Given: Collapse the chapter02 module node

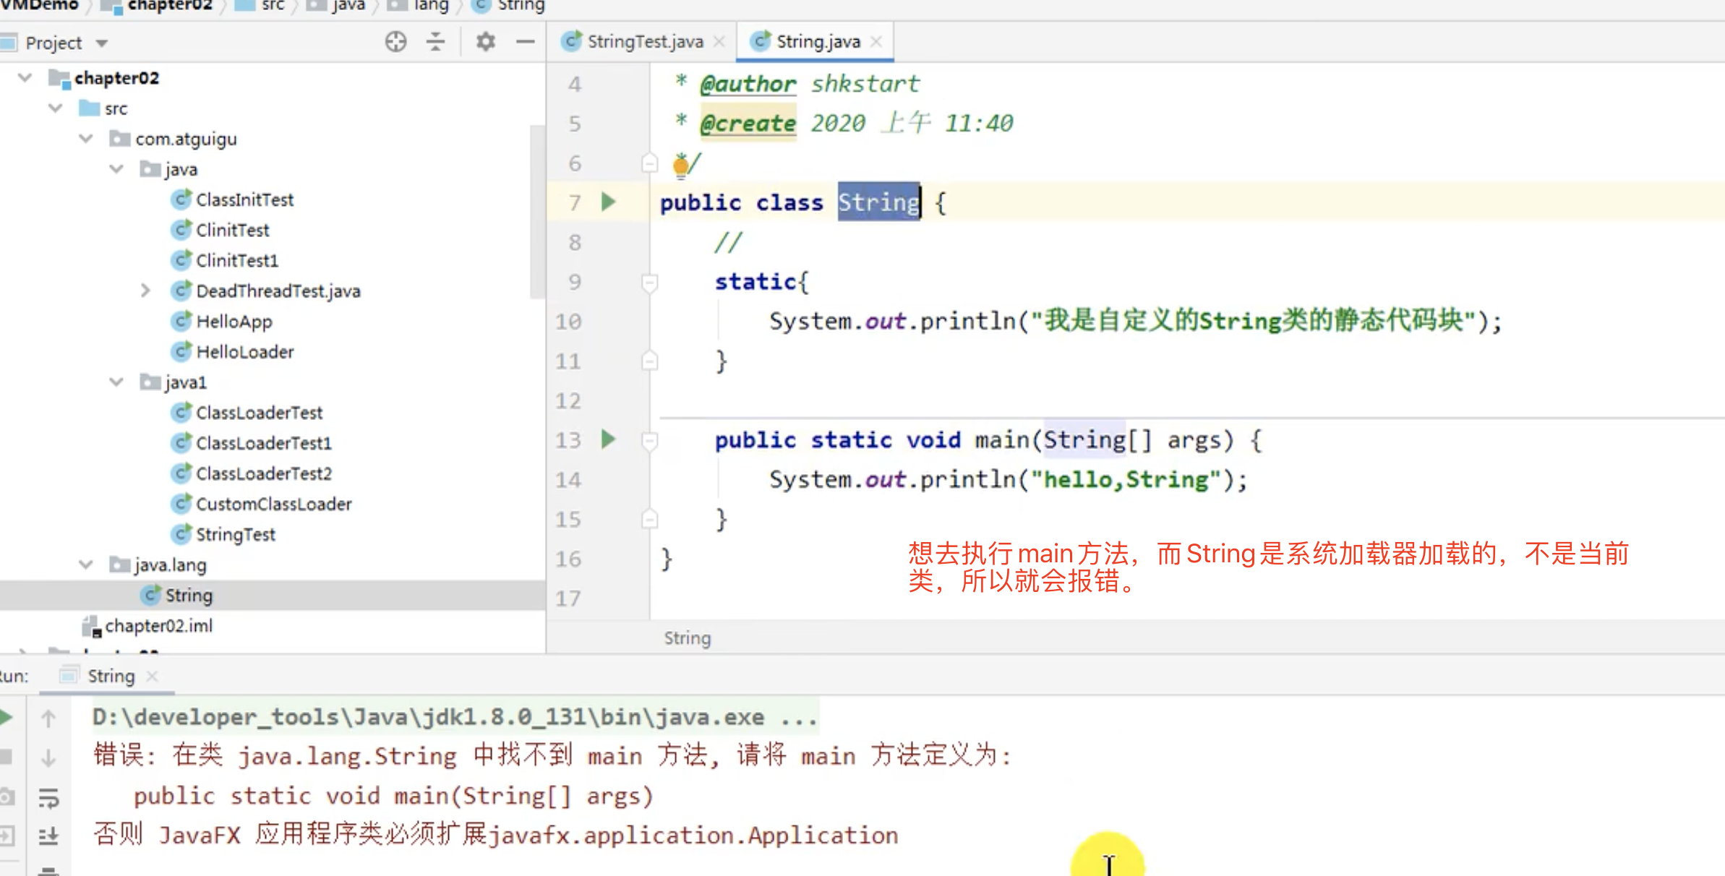Looking at the screenshot, I should pos(25,77).
